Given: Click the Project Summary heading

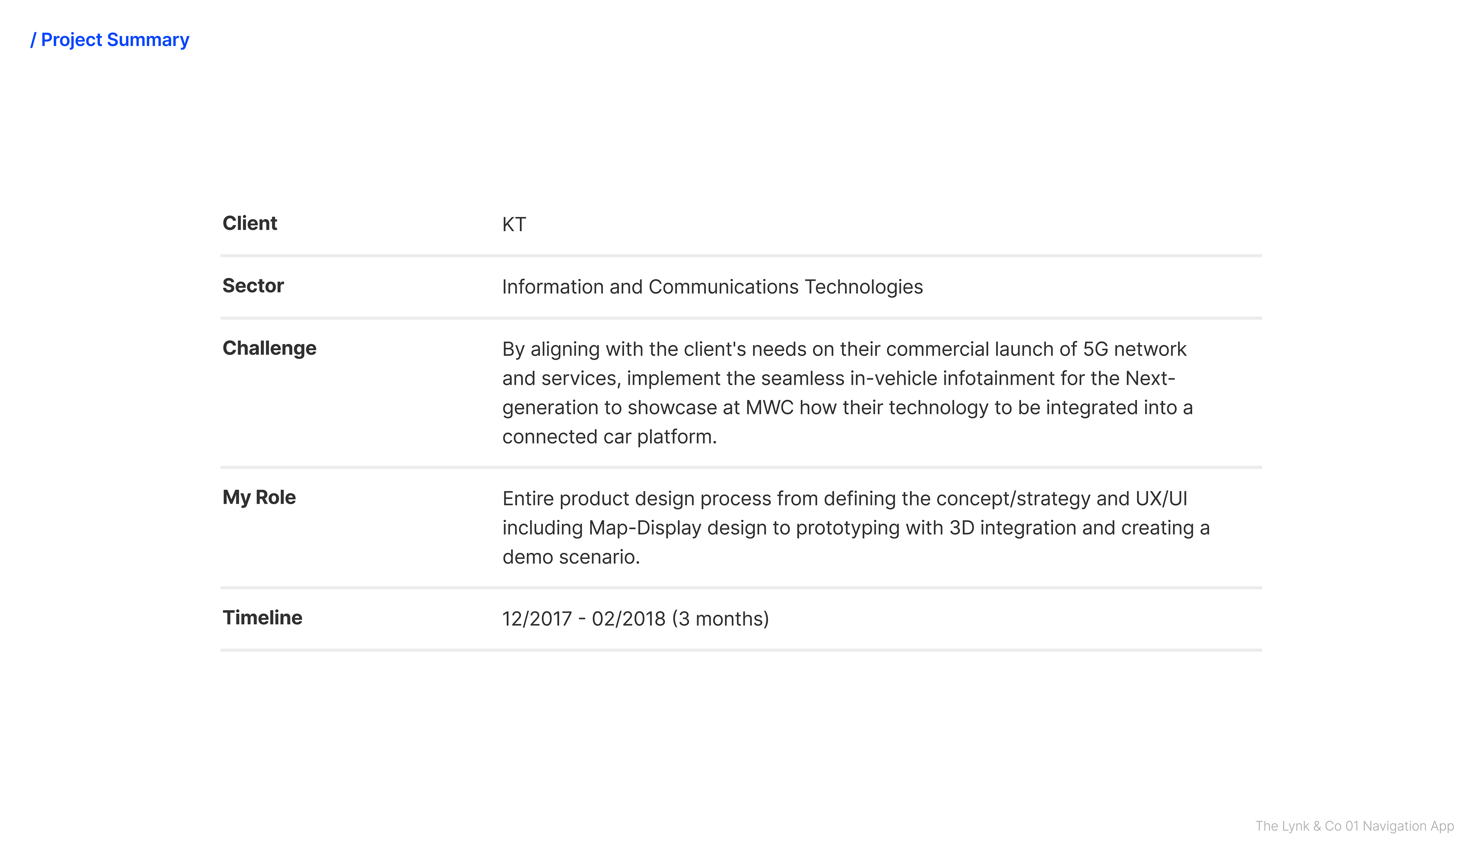Looking at the screenshot, I should point(110,40).
